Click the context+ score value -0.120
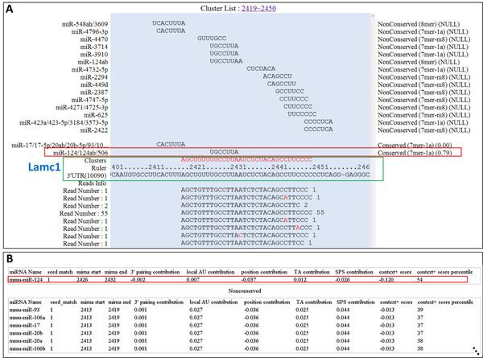The height and width of the screenshot is (358, 483). [387, 280]
